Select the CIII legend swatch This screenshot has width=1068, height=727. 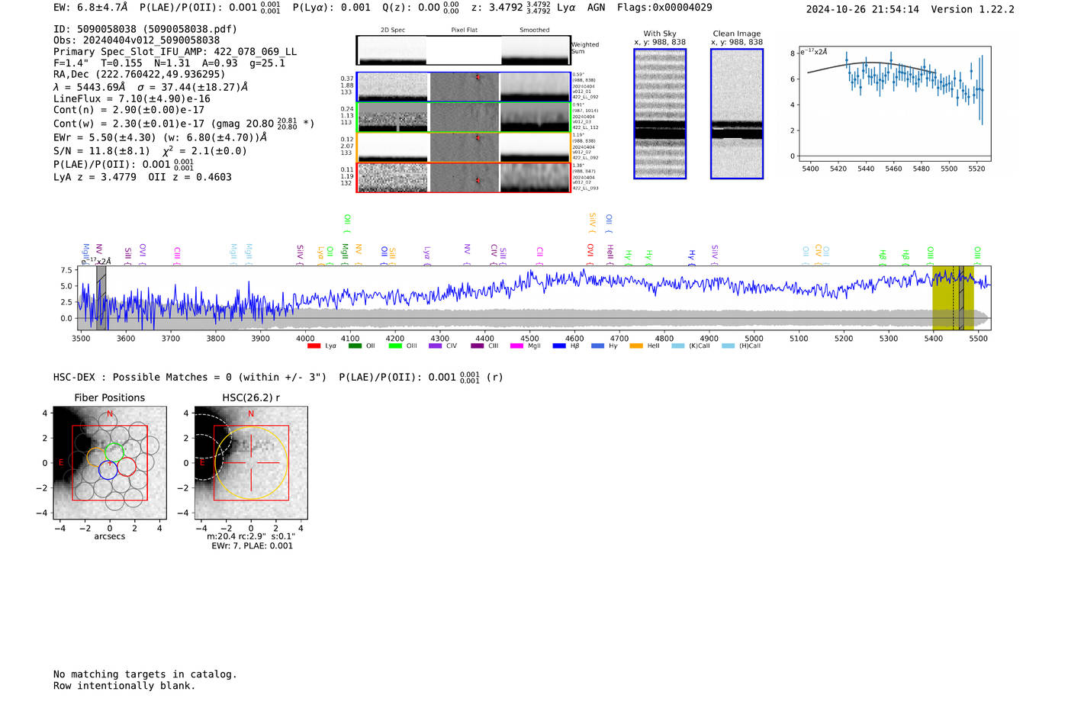(477, 346)
